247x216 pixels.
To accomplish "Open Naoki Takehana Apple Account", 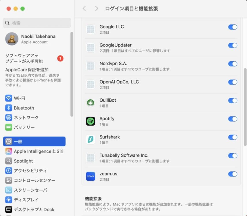I will (x=34, y=39).
